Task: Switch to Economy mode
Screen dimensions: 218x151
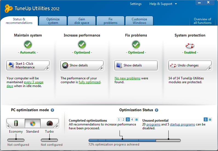Action: pyautogui.click(x=16, y=123)
